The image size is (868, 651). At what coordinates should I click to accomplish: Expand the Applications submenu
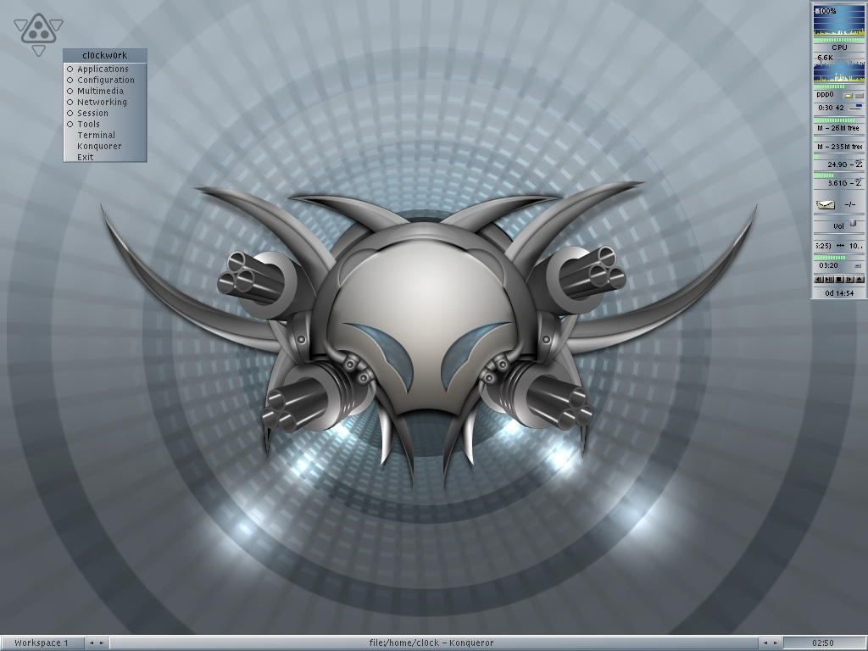pos(103,70)
